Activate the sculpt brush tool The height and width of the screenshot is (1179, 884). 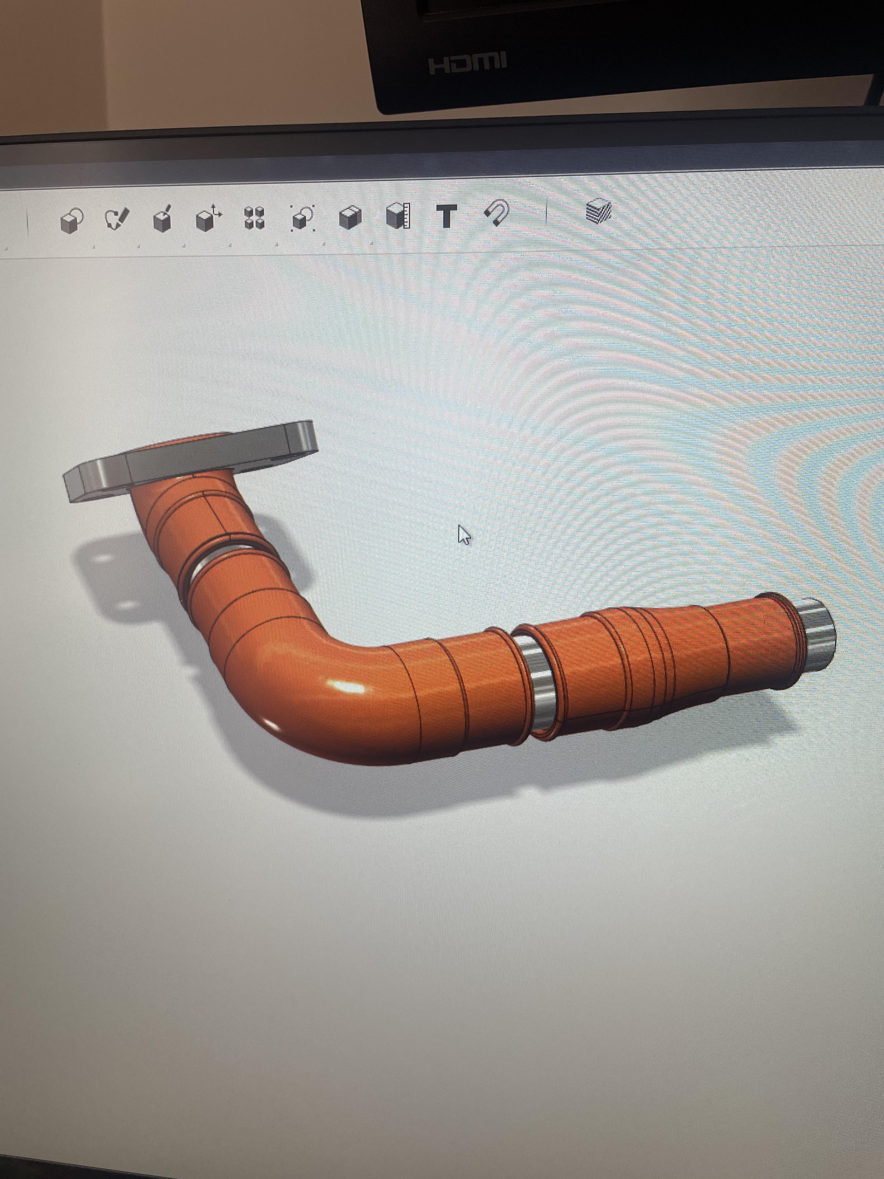tap(117, 219)
